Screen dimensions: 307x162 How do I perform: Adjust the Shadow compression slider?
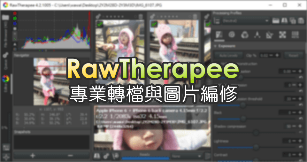tap(257, 133)
